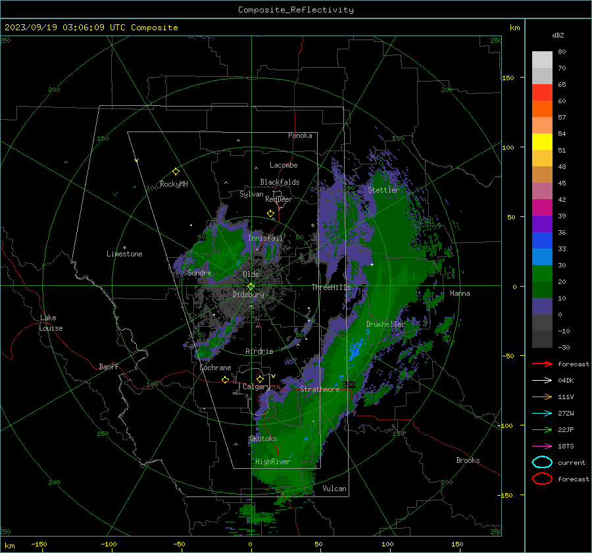Pick the blue 33–36 dBZ color swatch
The width and height of the screenshot is (592, 553).
click(542, 241)
